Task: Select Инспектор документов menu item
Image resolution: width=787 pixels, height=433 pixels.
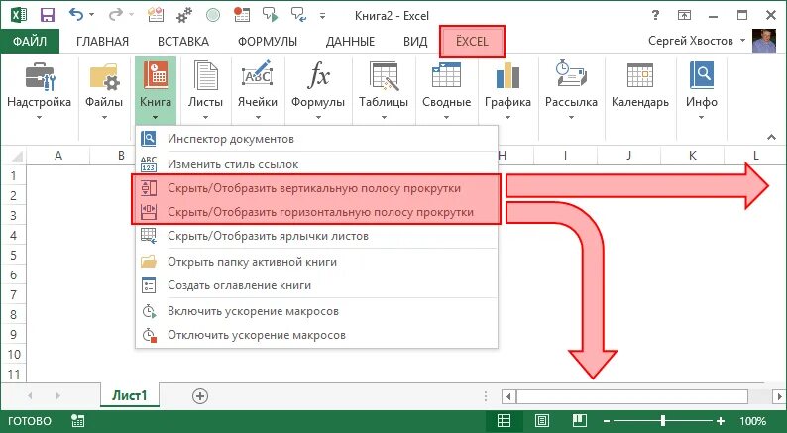Action: (x=317, y=139)
